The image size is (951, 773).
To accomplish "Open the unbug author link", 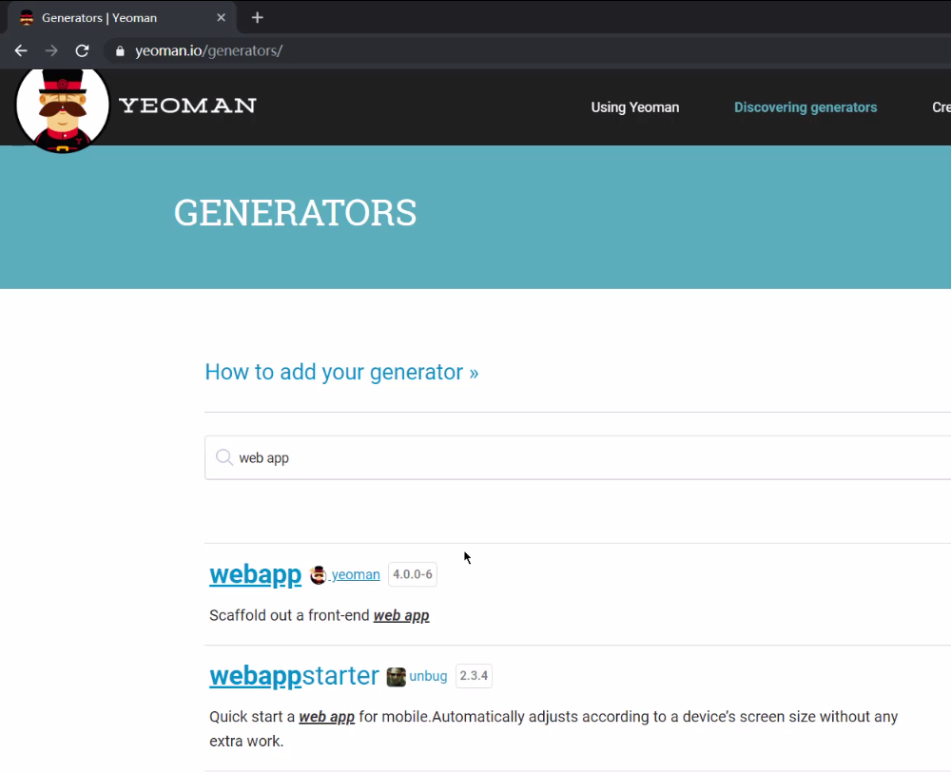I will 428,676.
